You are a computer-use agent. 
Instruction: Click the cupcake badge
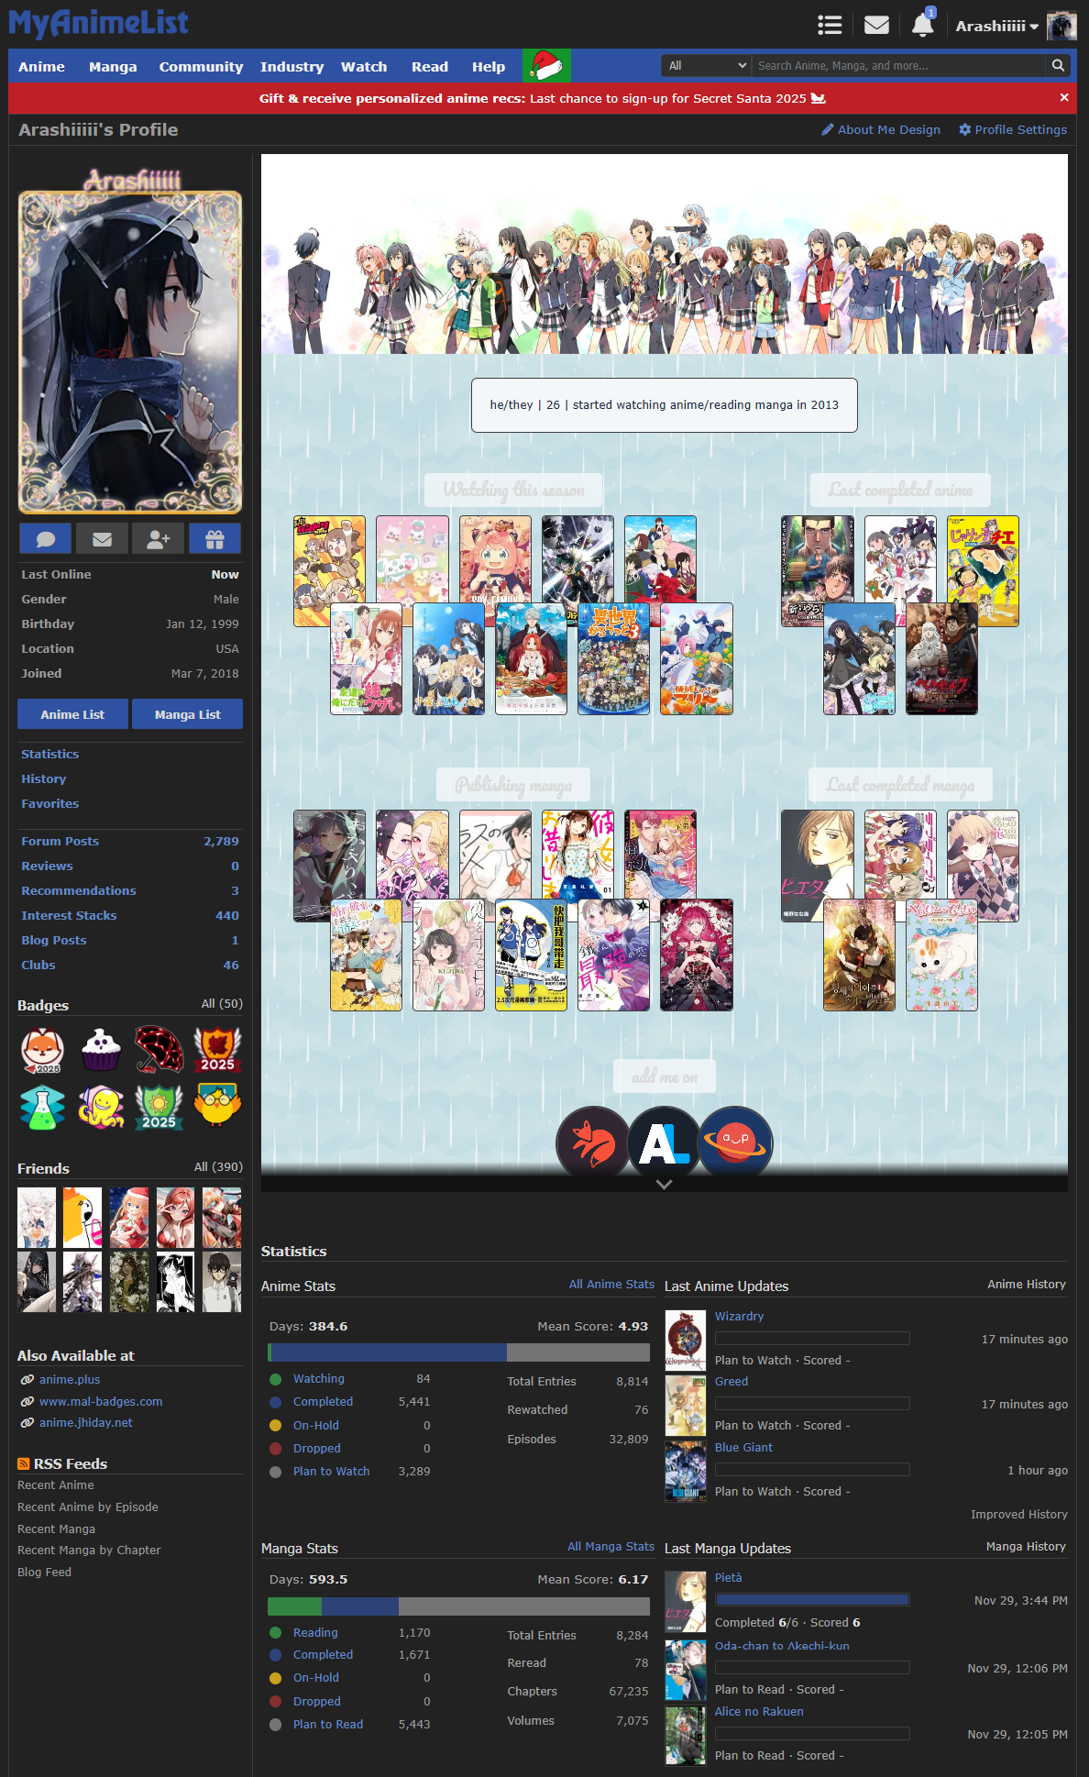tap(101, 1050)
